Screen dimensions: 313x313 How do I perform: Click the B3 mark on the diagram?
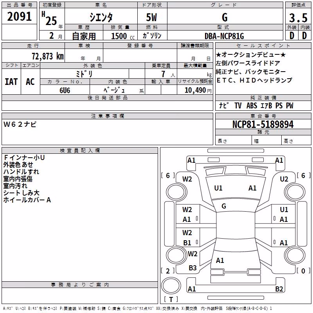tap(192, 268)
